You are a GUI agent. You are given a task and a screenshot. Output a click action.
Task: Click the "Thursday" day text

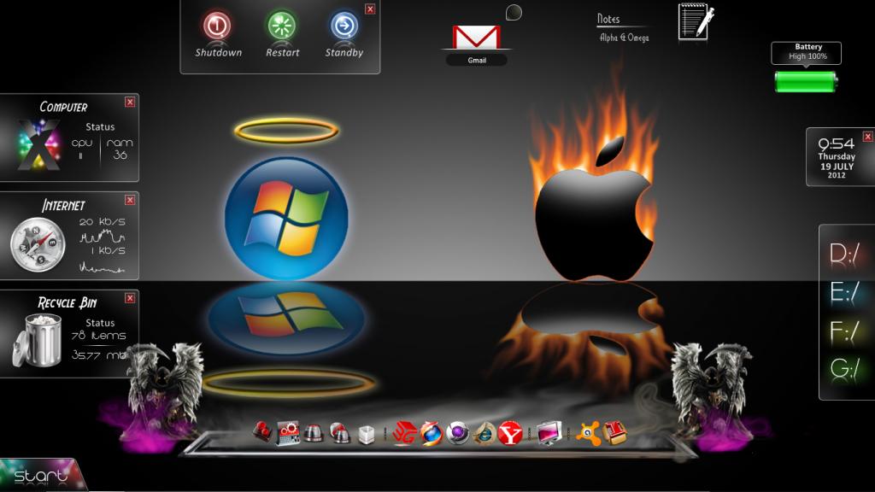point(837,157)
